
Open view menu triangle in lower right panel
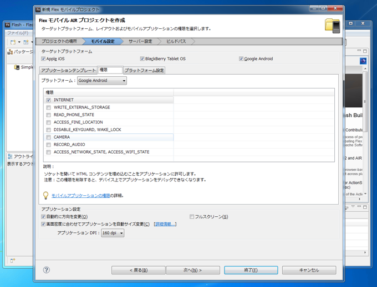point(353,206)
